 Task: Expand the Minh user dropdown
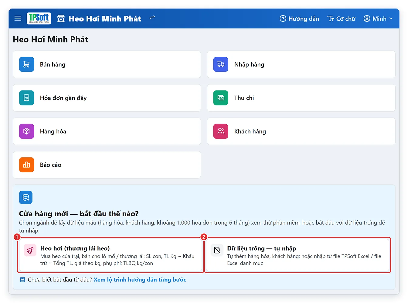coord(378,19)
